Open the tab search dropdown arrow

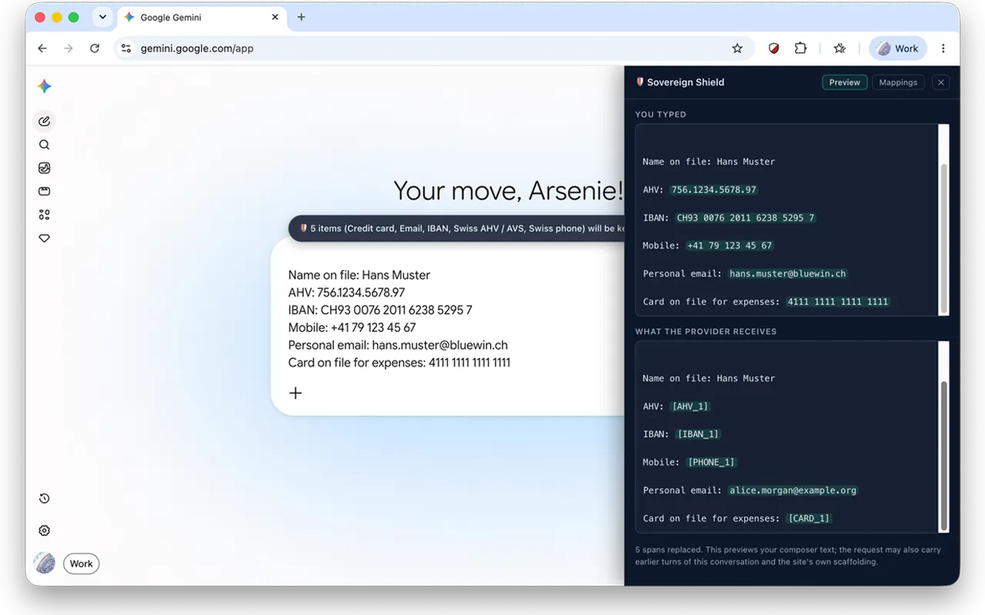tap(102, 17)
